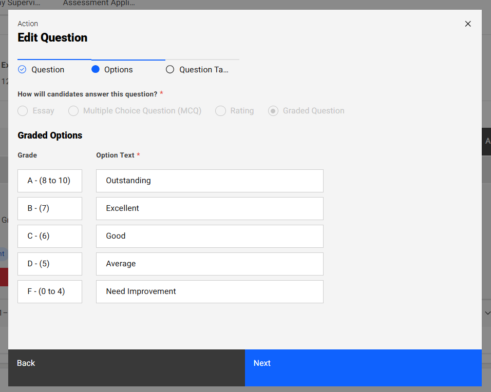Click the Average option text input
This screenshot has width=491, height=392.
coord(210,264)
